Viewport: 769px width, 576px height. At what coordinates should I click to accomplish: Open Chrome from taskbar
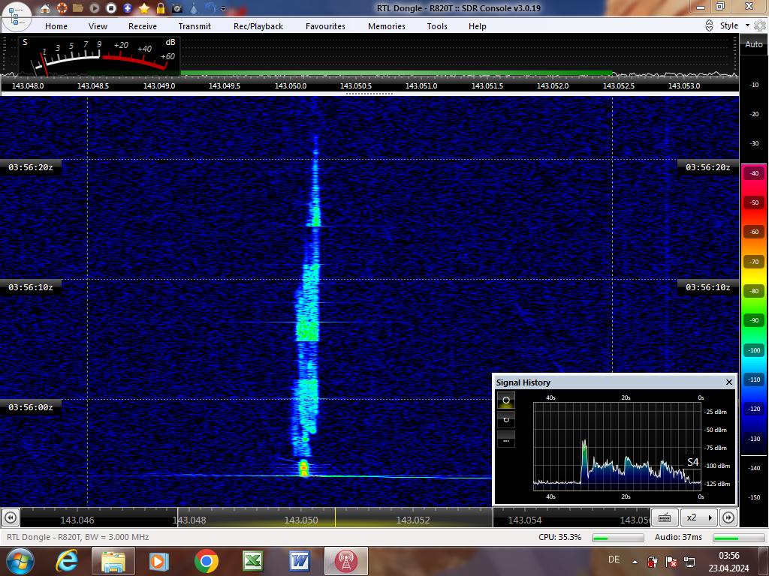(207, 561)
